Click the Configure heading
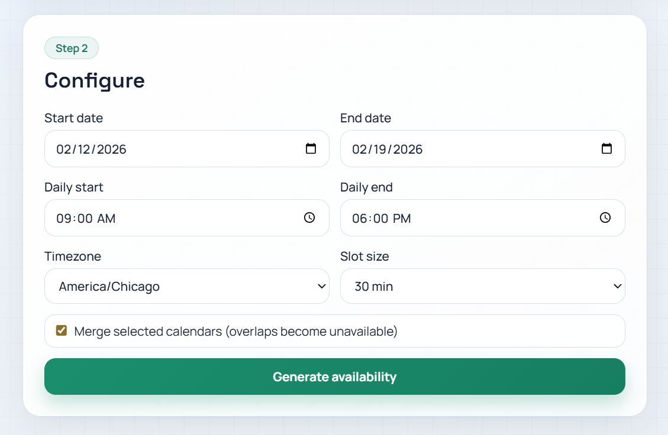668x435 pixels. tap(94, 80)
